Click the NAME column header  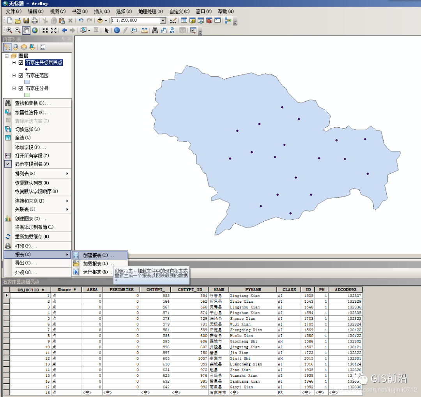click(x=219, y=289)
